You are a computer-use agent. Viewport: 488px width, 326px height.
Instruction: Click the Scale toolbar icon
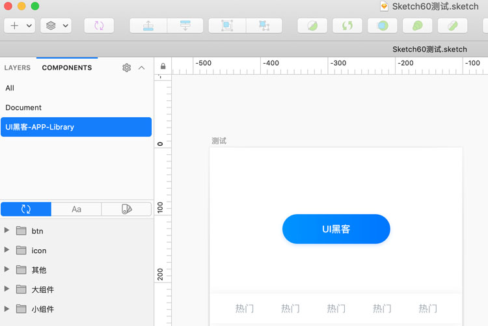[x=417, y=25]
